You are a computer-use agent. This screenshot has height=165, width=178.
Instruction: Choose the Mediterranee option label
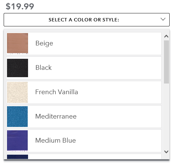[x=56, y=116]
